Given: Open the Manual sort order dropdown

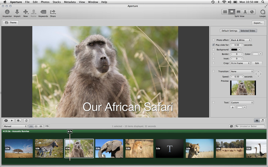Looking at the screenshot, I should point(15,126).
